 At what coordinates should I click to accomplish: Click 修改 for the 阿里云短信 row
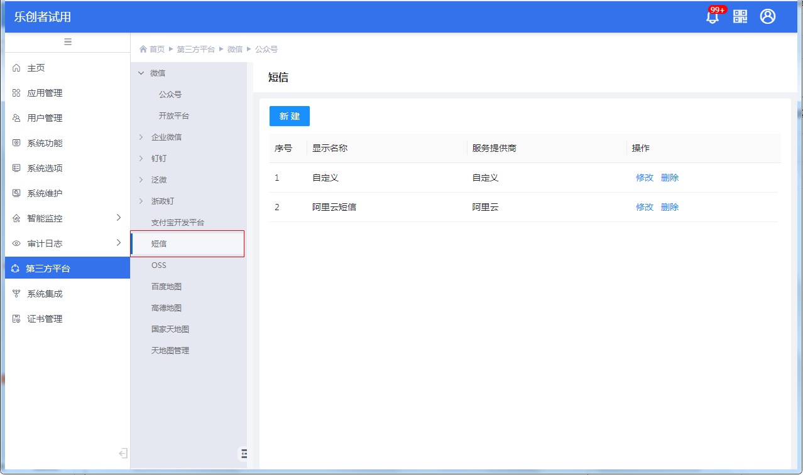coord(644,207)
